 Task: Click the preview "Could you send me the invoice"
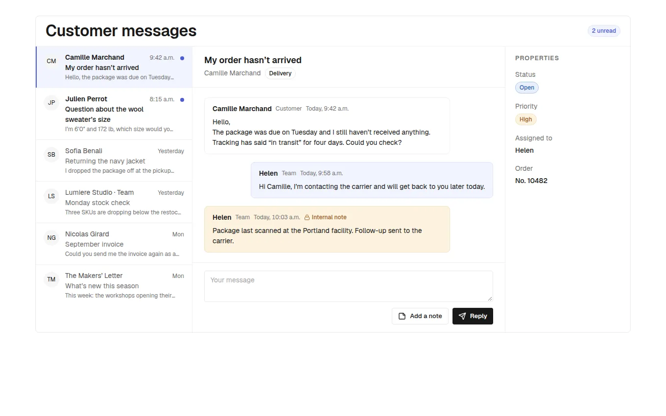pos(122,254)
